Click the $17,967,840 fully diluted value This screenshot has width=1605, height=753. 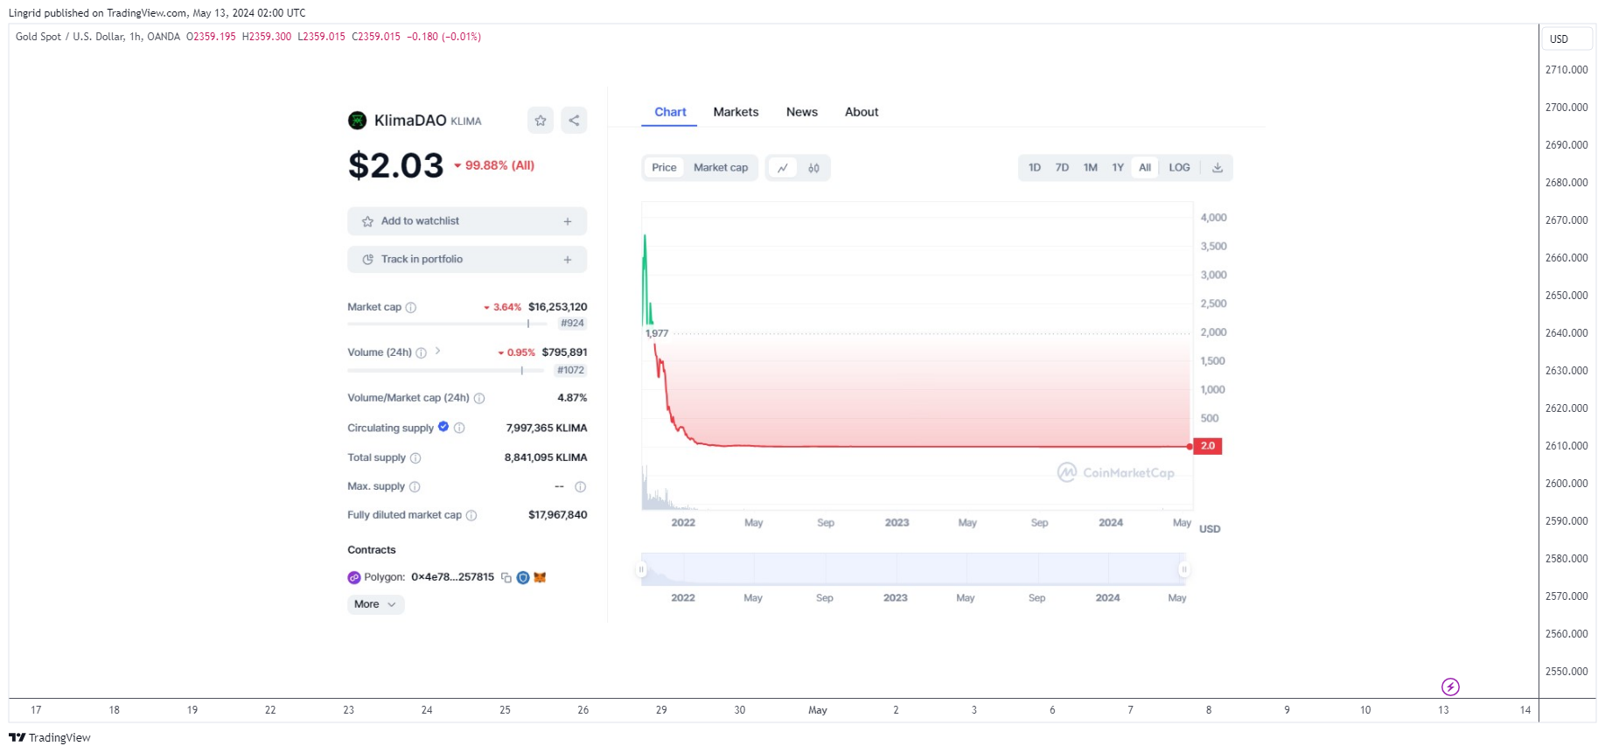coord(557,516)
